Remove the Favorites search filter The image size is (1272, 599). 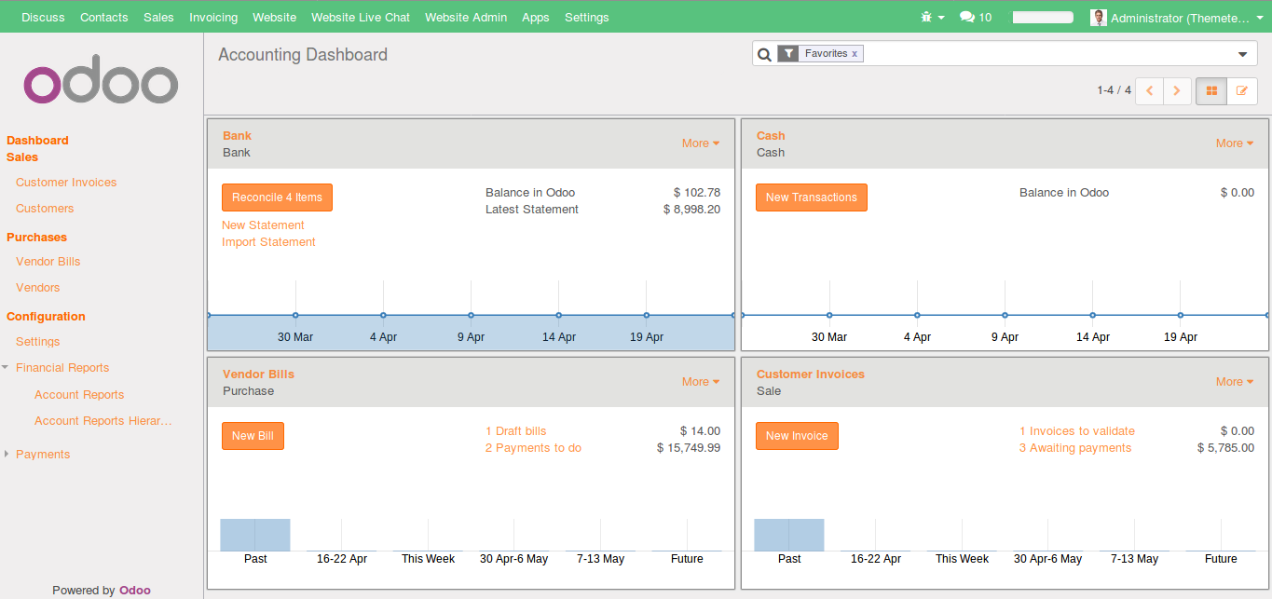coord(855,53)
